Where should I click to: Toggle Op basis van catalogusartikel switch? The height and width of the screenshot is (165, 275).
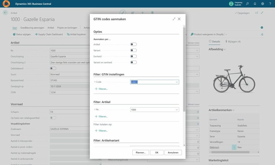pos(53,118)
